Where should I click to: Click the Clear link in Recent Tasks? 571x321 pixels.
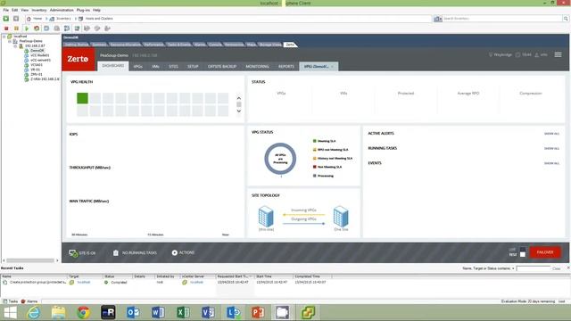coord(557,268)
